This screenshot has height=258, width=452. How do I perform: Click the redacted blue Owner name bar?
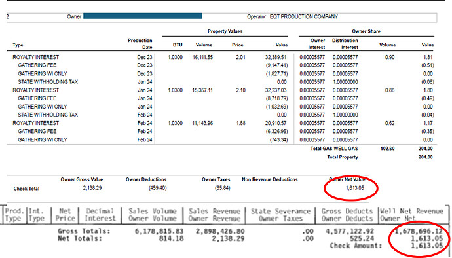coord(143,16)
